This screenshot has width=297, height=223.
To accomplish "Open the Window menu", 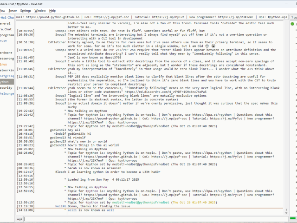I will tap(40, 10).
